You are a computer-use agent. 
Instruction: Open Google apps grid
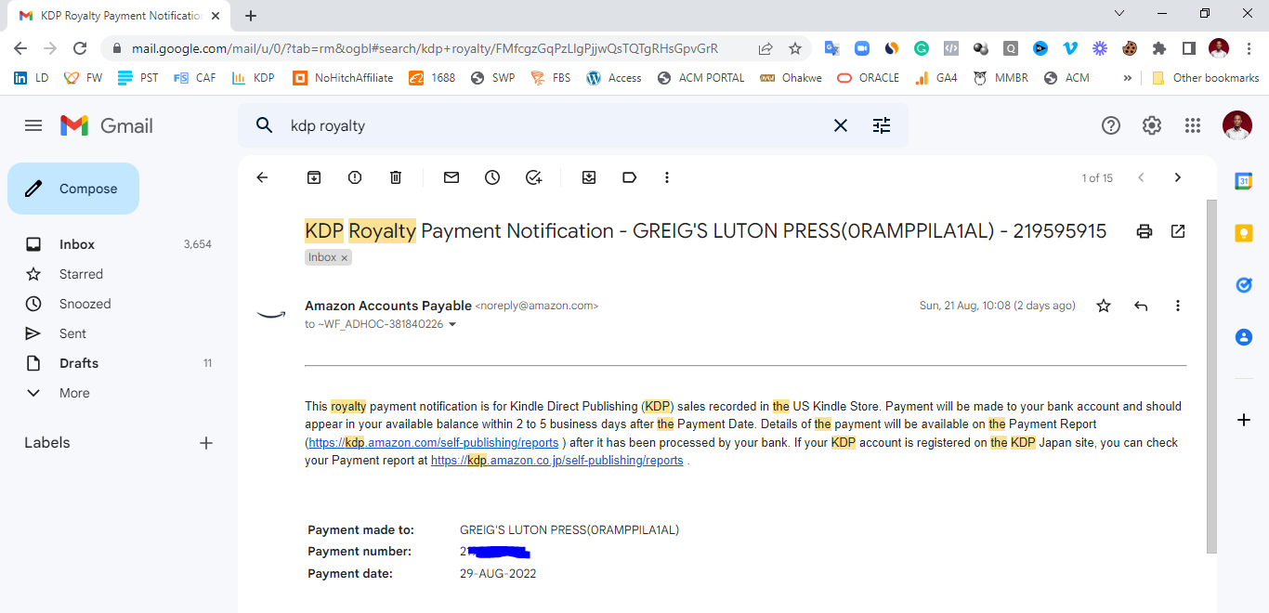coord(1193,125)
